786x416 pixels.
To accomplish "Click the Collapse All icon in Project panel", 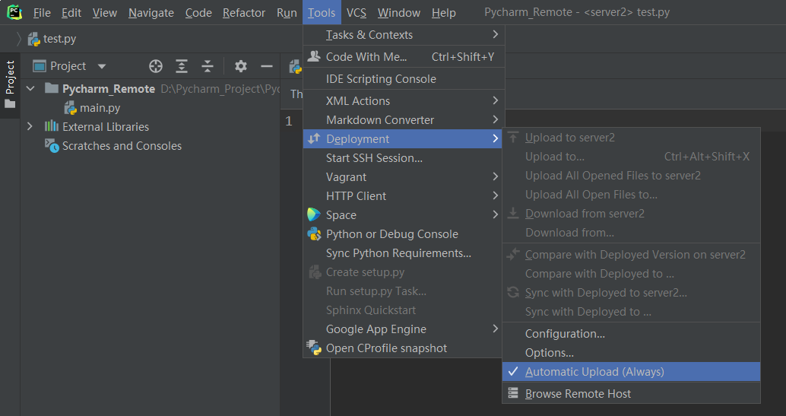I will click(x=208, y=66).
